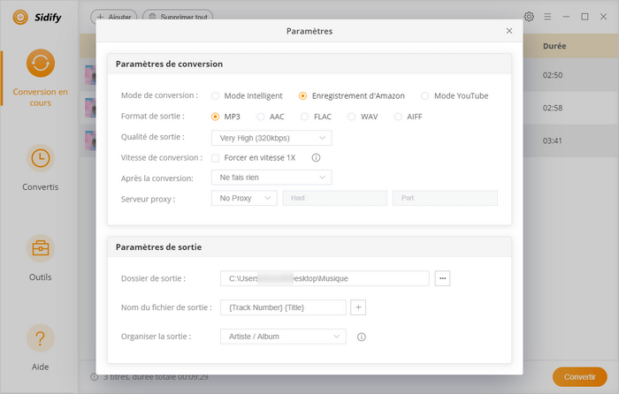Open the Après la conversion dropdown
The image size is (619, 394).
(x=271, y=178)
